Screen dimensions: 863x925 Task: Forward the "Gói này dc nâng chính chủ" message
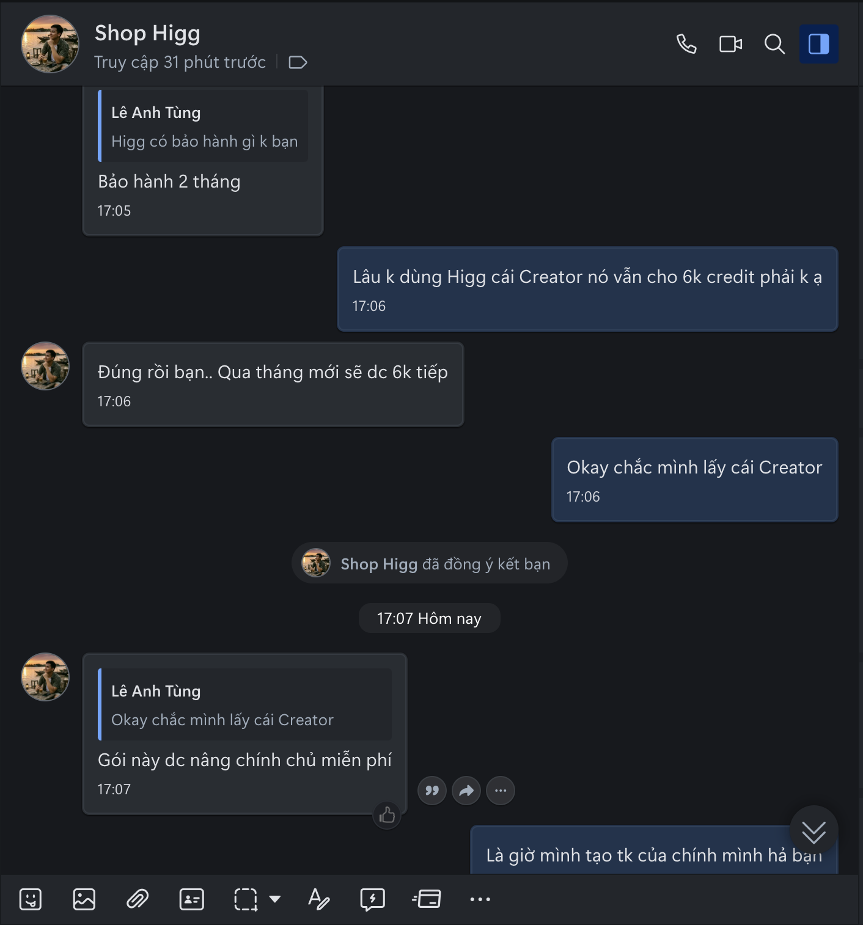466,791
